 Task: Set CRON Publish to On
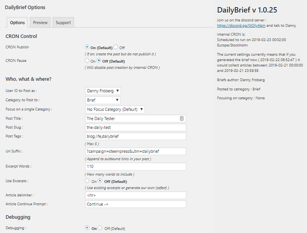click(x=87, y=47)
